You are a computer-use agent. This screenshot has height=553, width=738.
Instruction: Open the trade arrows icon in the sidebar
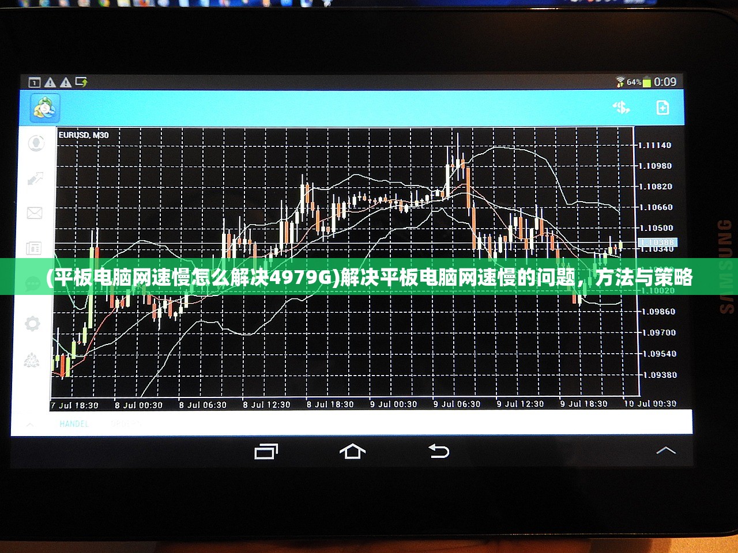35,178
